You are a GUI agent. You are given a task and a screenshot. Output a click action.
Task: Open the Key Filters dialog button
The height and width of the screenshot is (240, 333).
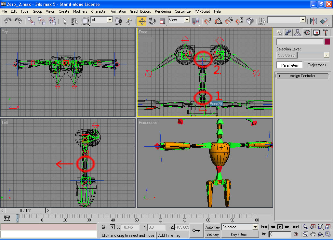tap(240, 234)
